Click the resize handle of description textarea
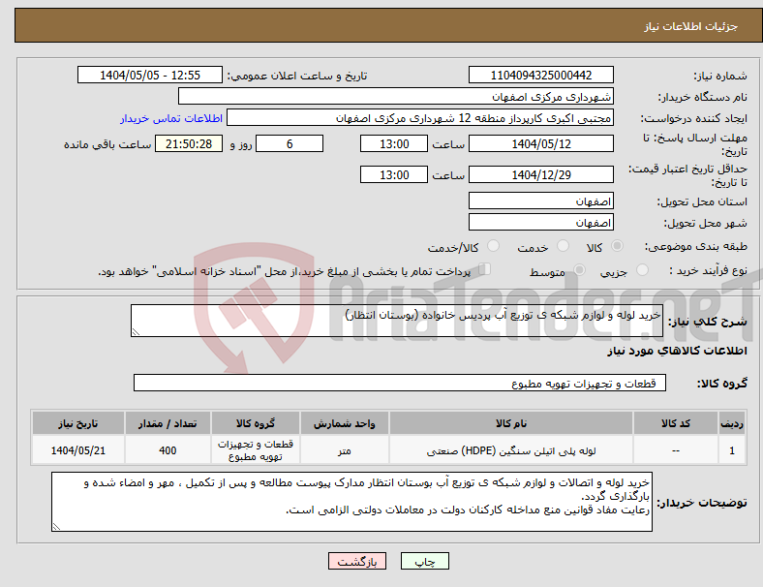Viewport: 763px width, 587px height. [x=136, y=332]
